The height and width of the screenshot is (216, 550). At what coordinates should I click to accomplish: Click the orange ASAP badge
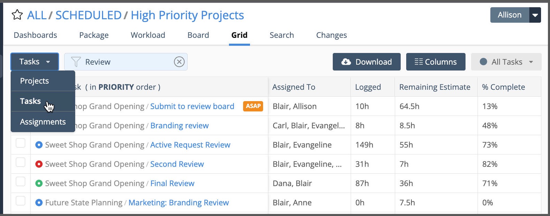point(253,106)
